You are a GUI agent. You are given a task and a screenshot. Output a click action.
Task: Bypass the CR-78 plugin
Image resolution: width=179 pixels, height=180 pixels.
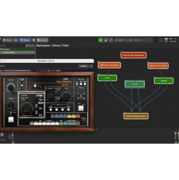(x=84, y=66)
